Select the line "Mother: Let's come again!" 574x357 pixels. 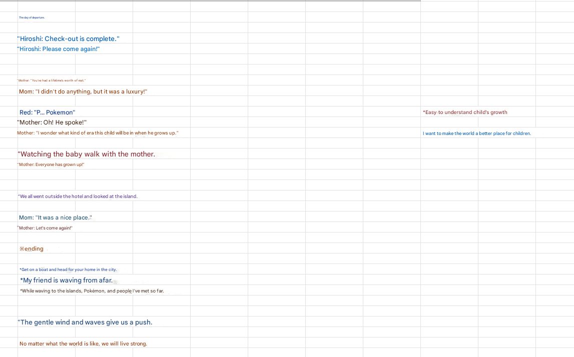[x=45, y=228]
